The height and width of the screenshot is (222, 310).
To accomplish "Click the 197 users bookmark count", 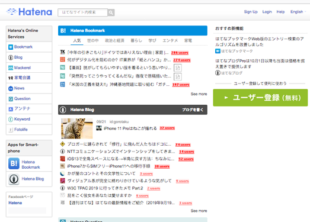I will 181,85.
